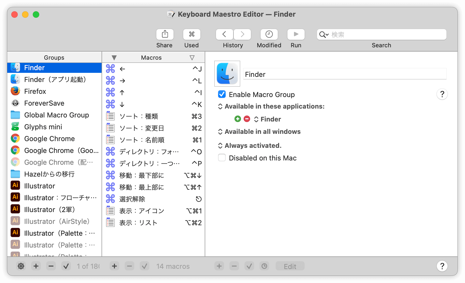Click the Edit button
The image size is (465, 283).
click(x=290, y=266)
